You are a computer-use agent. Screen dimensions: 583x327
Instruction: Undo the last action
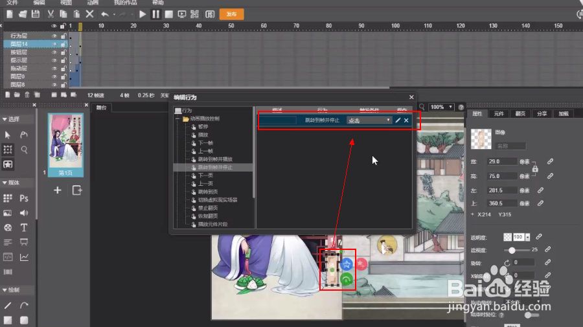(x=105, y=14)
